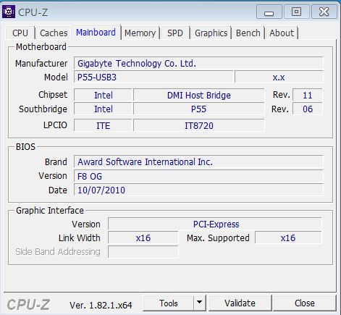This screenshot has width=341, height=315.
Task: Expand the Tools dropdown arrow
Action: point(199,303)
